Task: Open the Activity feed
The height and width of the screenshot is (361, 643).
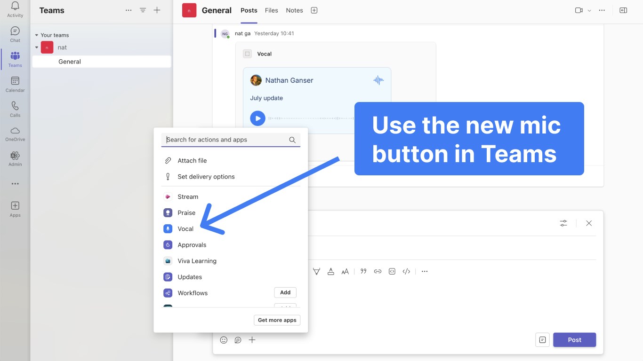Action: coord(15,9)
